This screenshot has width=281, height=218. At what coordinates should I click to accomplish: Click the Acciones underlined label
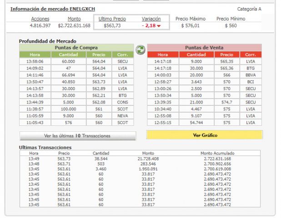[40, 19]
